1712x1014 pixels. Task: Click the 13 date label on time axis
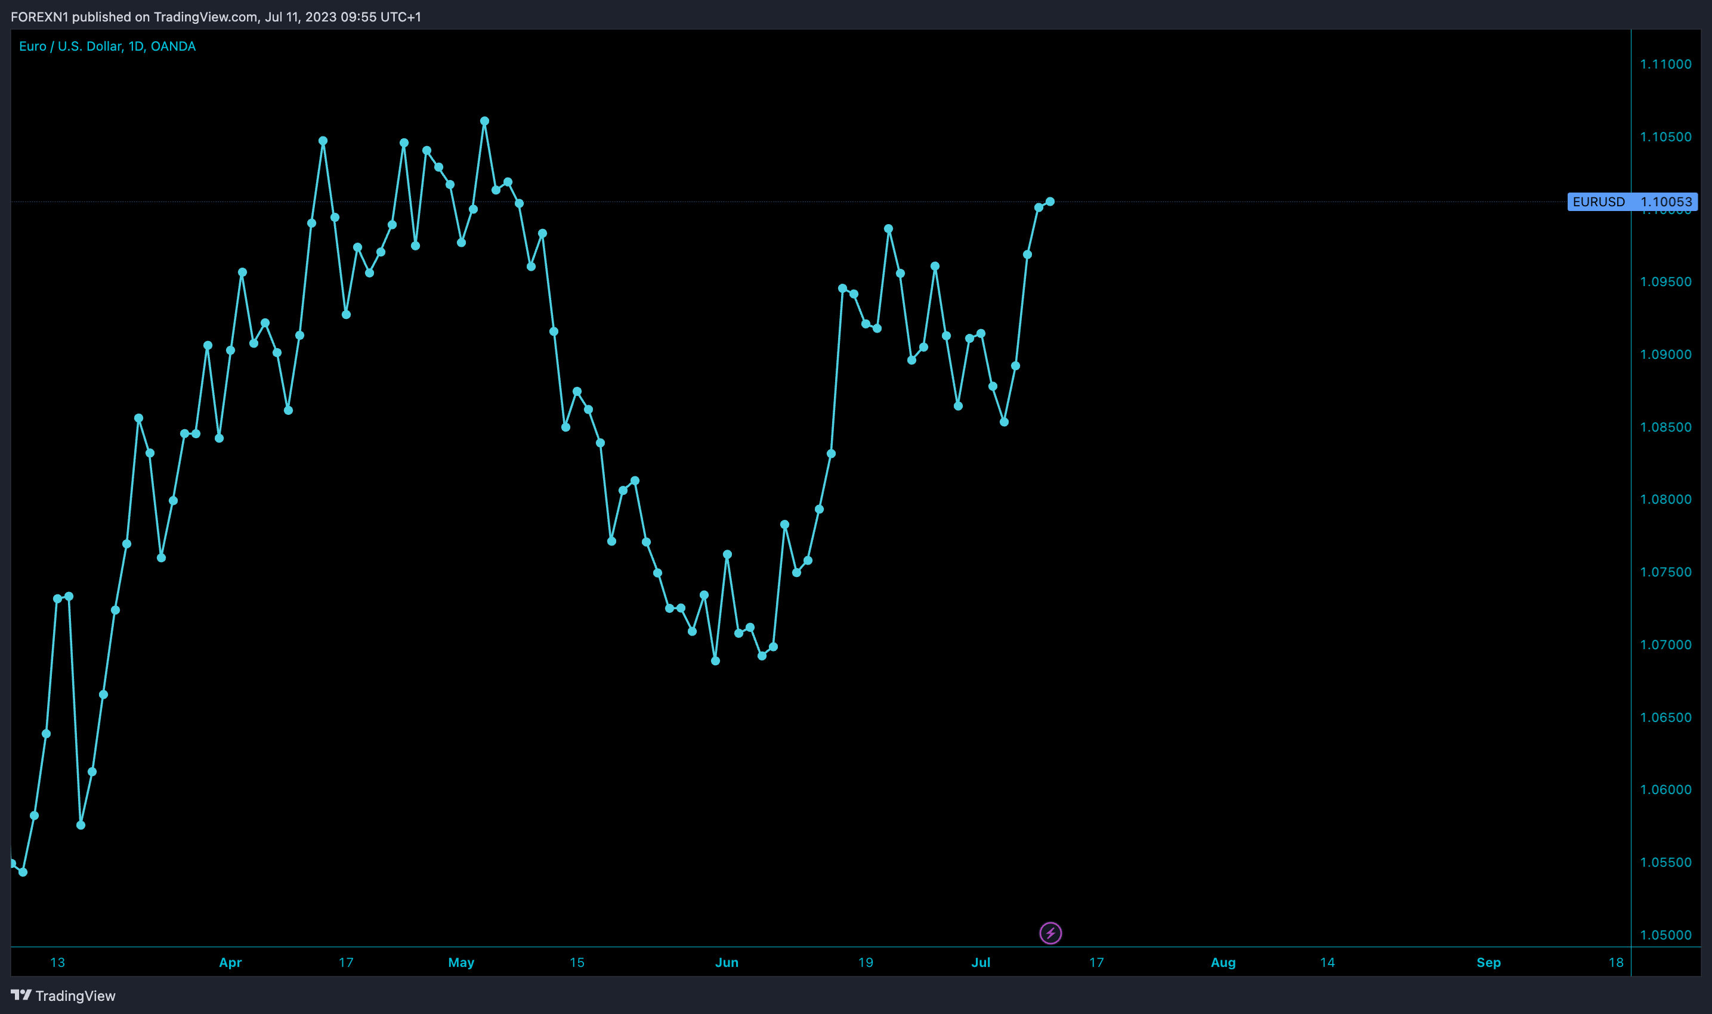click(57, 962)
